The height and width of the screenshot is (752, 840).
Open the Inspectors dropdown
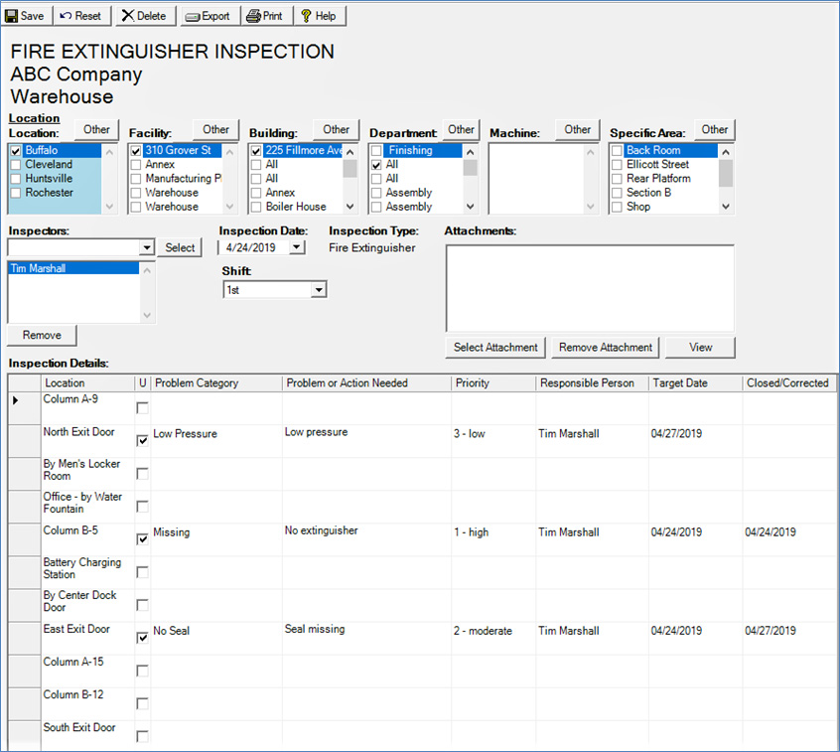tap(147, 247)
